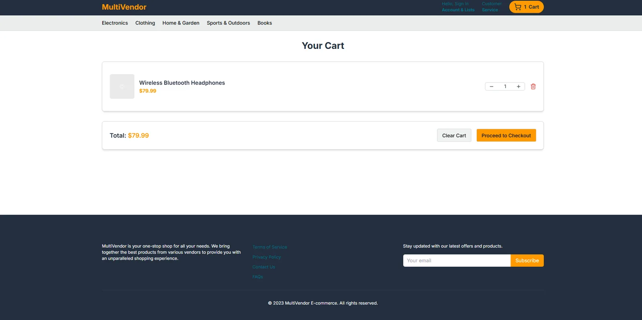This screenshot has height=320, width=642.
Task: Select the Sports & Outdoors category
Action: [228, 23]
